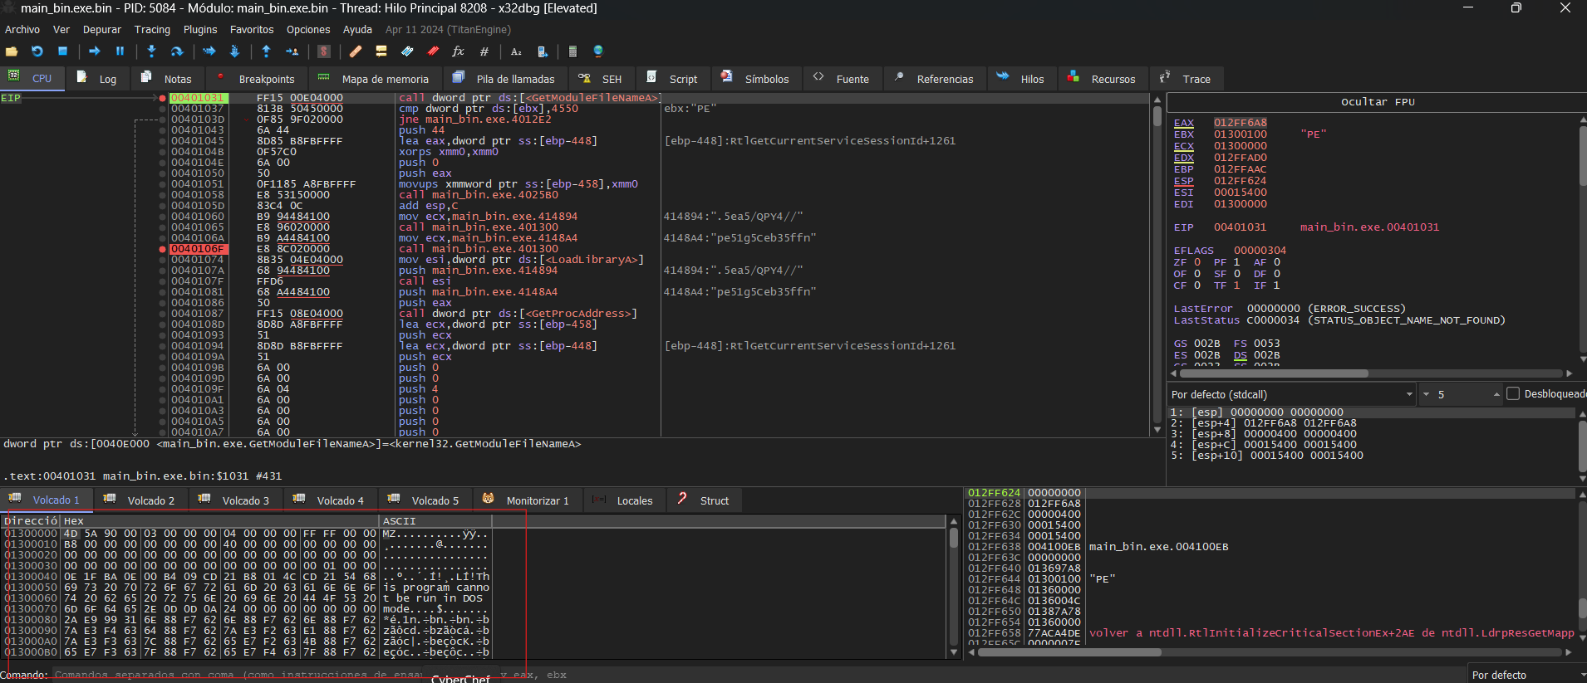The height and width of the screenshot is (683, 1587).
Task: Click the Step Over curved arrow icon
Action: (x=177, y=51)
